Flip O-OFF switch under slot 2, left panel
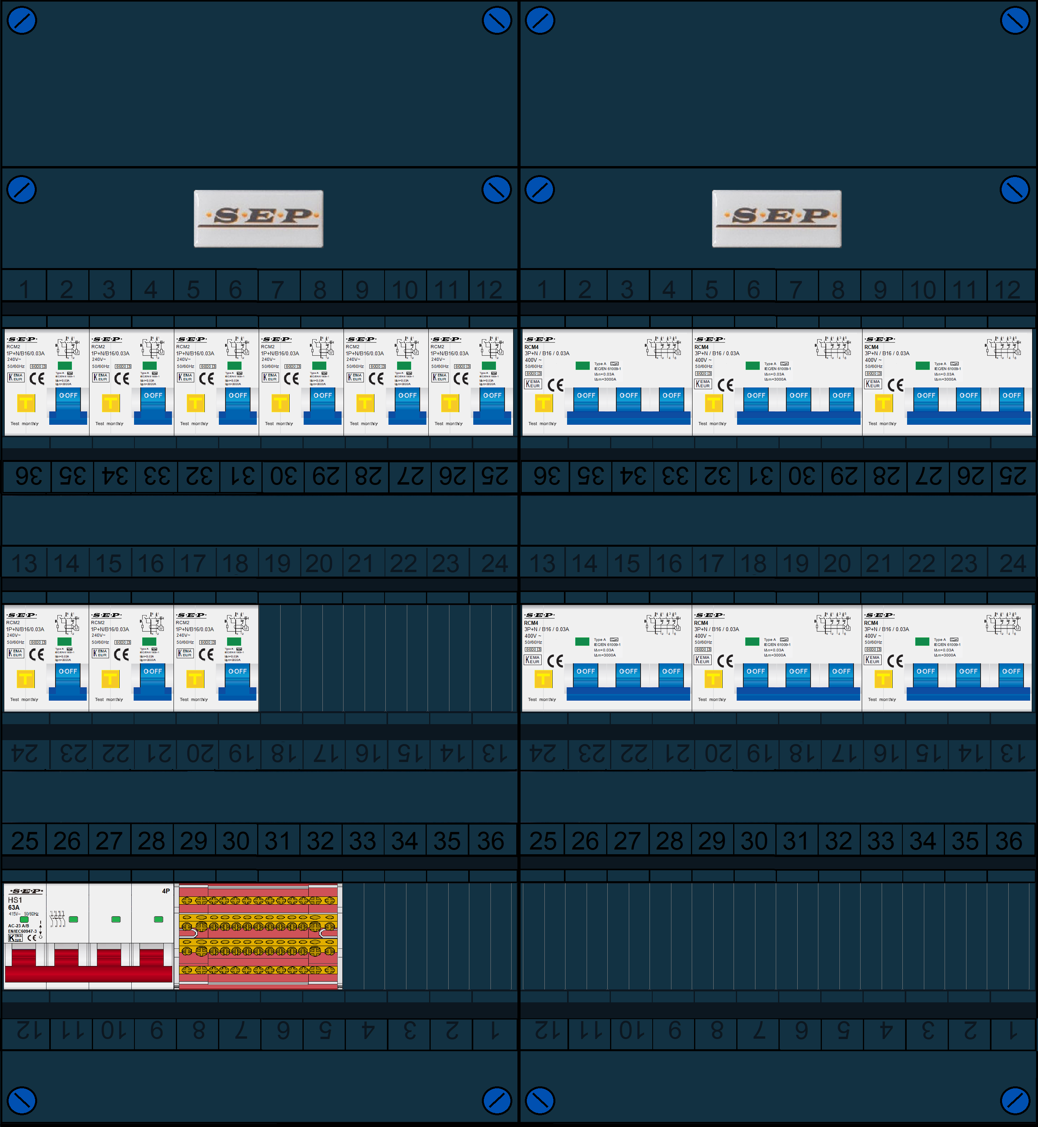This screenshot has width=1038, height=1127. coord(68,405)
